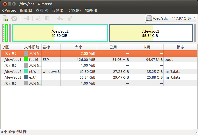The height and width of the screenshot is (135, 198).
Task: Click the Paste partition toolbar icon
Action: point(48,18)
